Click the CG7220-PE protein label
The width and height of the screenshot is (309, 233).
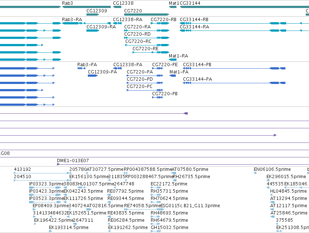pyautogui.click(x=165, y=65)
